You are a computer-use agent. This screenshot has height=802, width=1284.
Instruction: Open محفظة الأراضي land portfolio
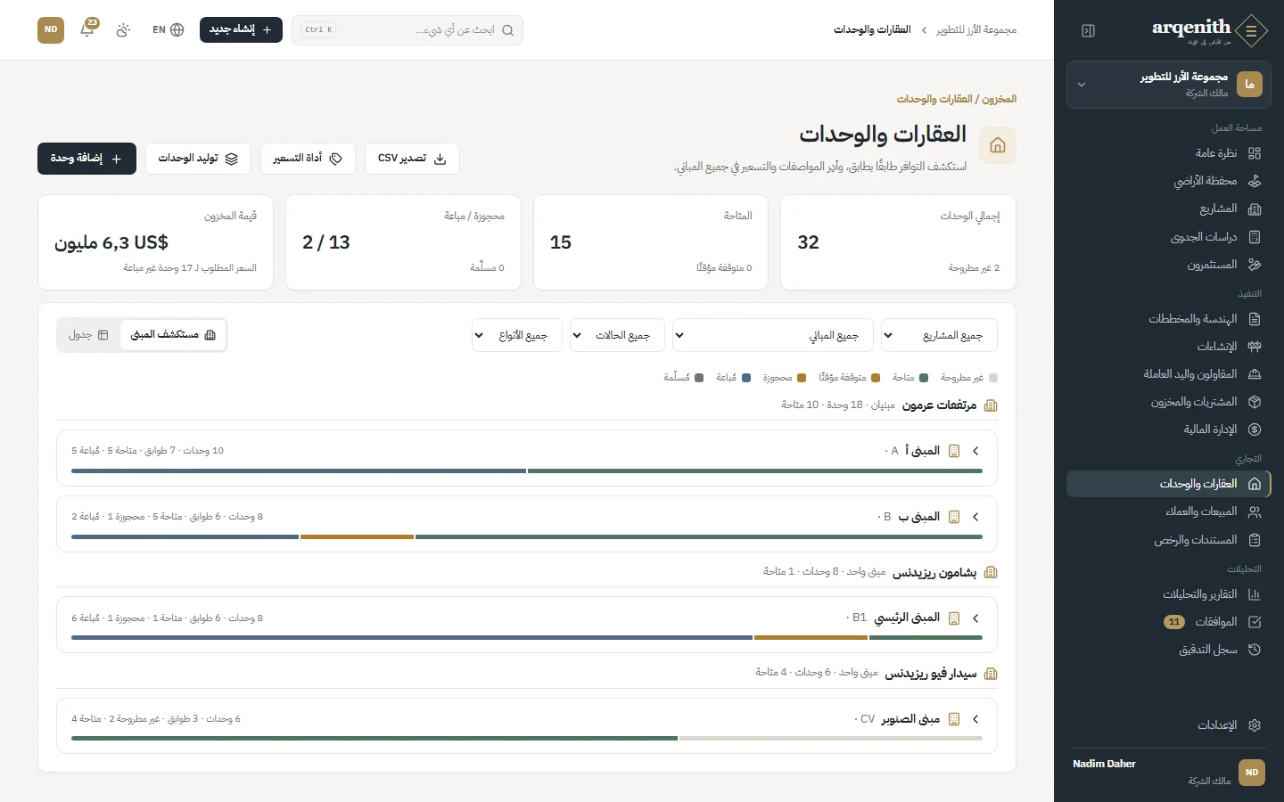1168,181
